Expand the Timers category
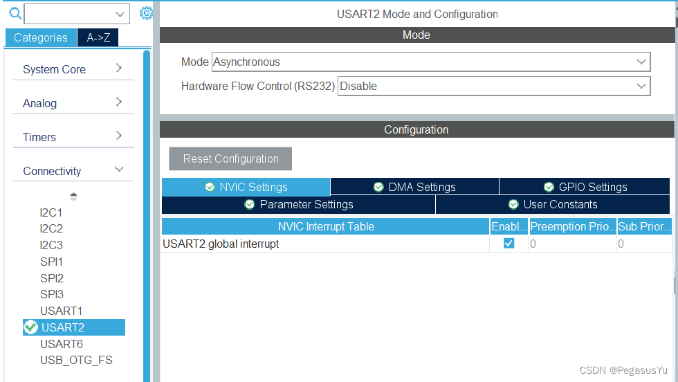Screen dimensions: 678x382 coord(73,137)
